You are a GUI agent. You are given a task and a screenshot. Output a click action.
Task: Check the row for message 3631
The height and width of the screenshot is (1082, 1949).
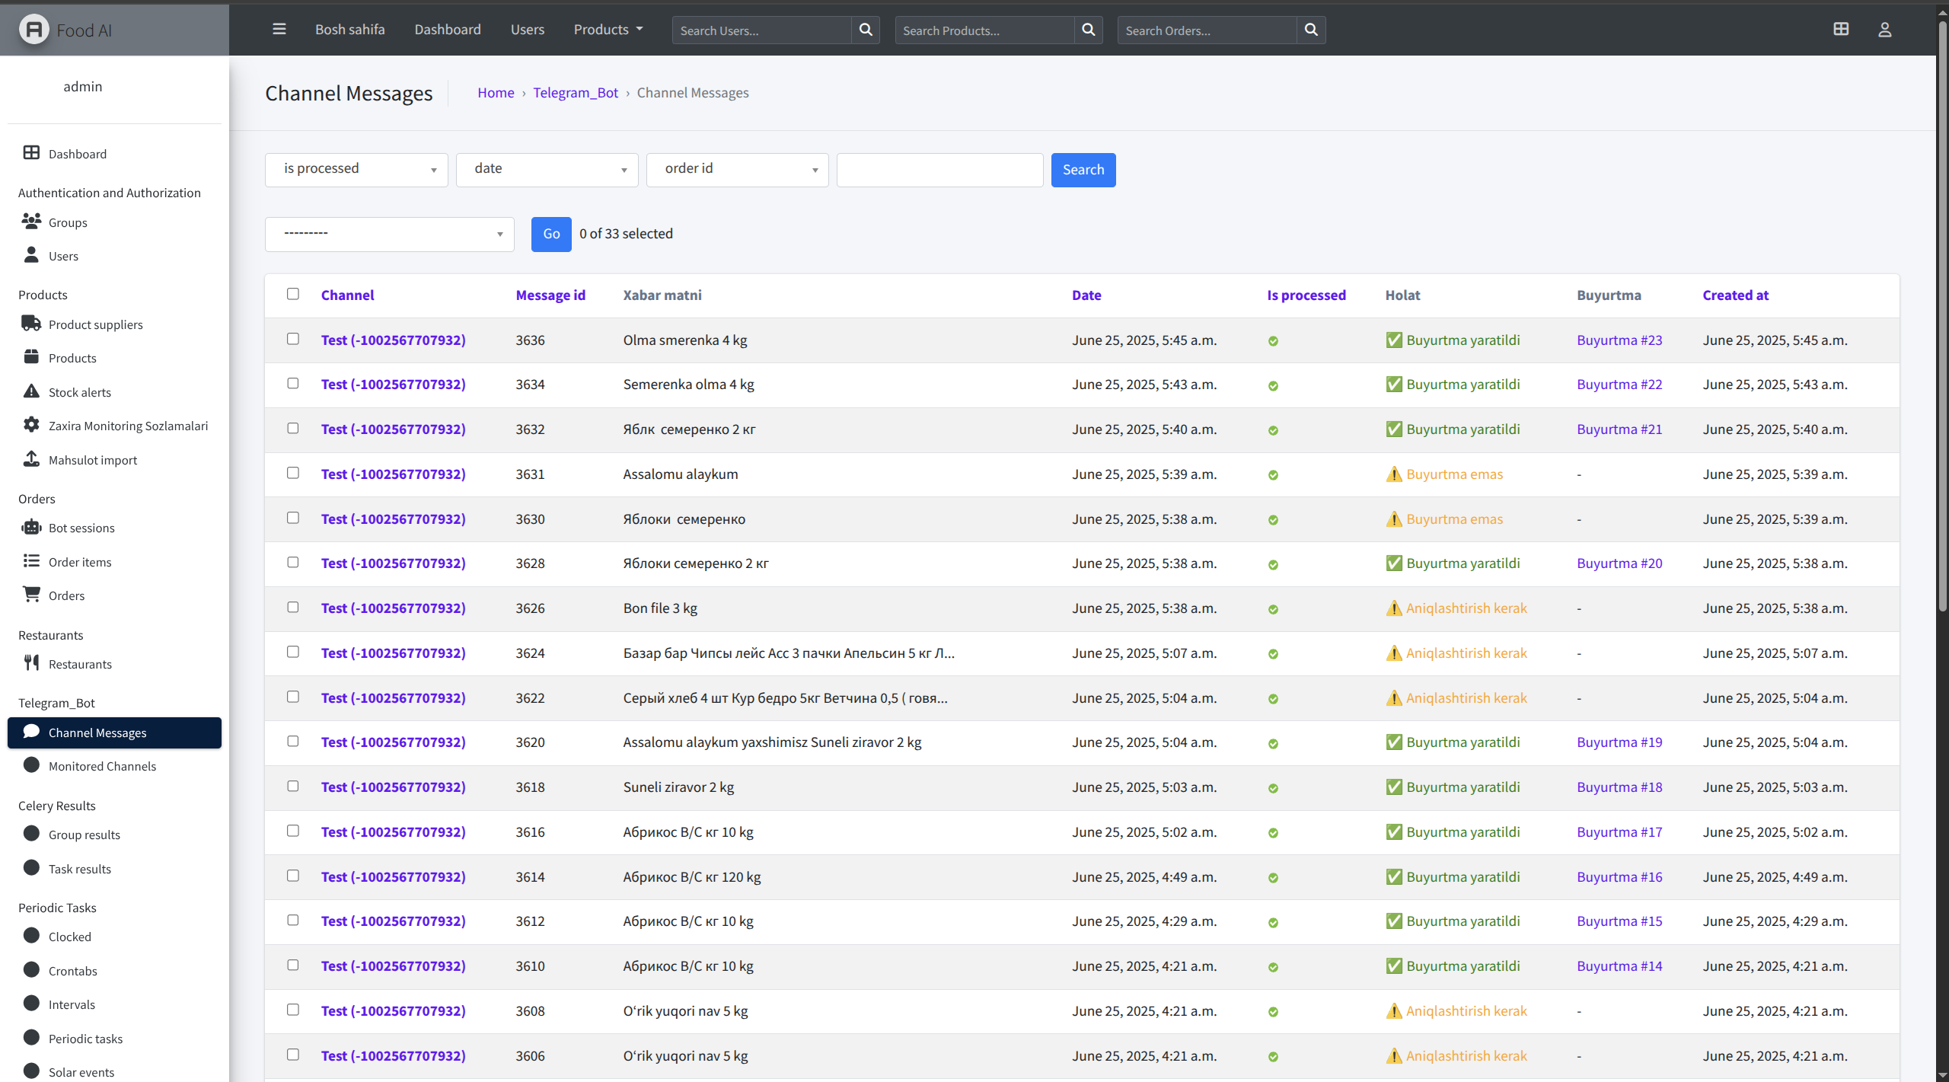(293, 473)
